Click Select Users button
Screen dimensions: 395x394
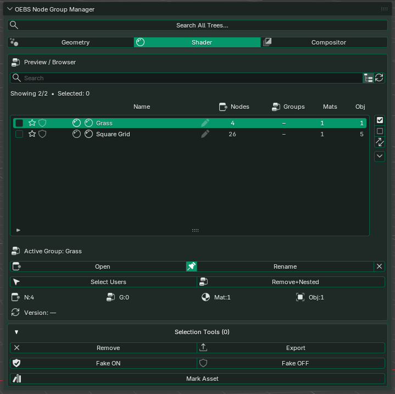point(103,282)
